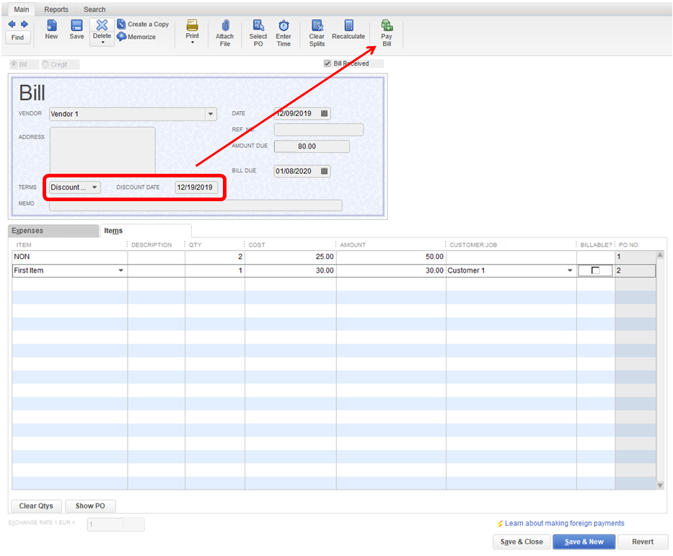Screen dimensions: 673x556
Task: Toggle the Bill Received checkbox
Action: tap(327, 64)
